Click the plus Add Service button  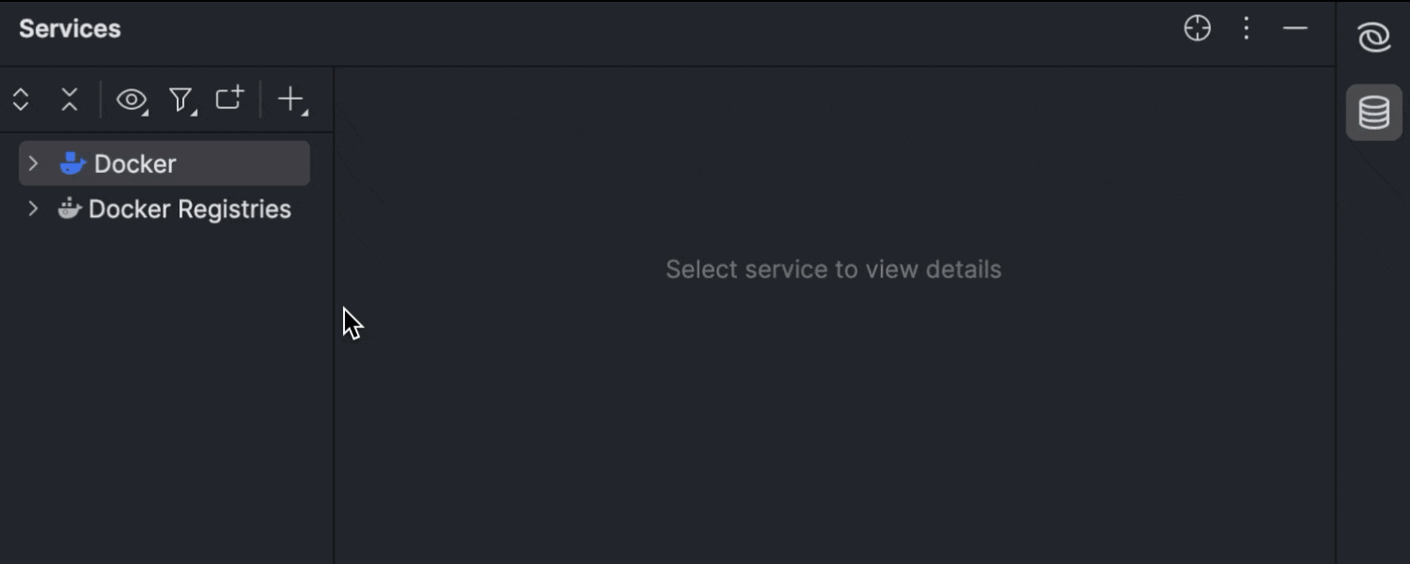(x=292, y=100)
